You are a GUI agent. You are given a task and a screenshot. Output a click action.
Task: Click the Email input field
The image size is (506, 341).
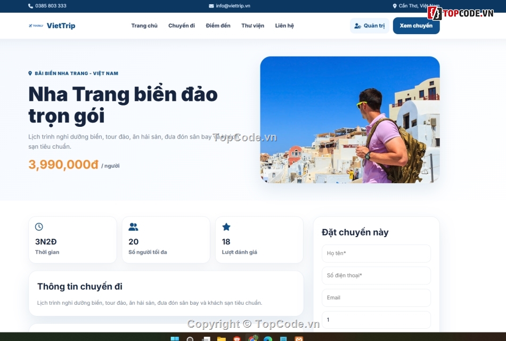pyautogui.click(x=376, y=298)
